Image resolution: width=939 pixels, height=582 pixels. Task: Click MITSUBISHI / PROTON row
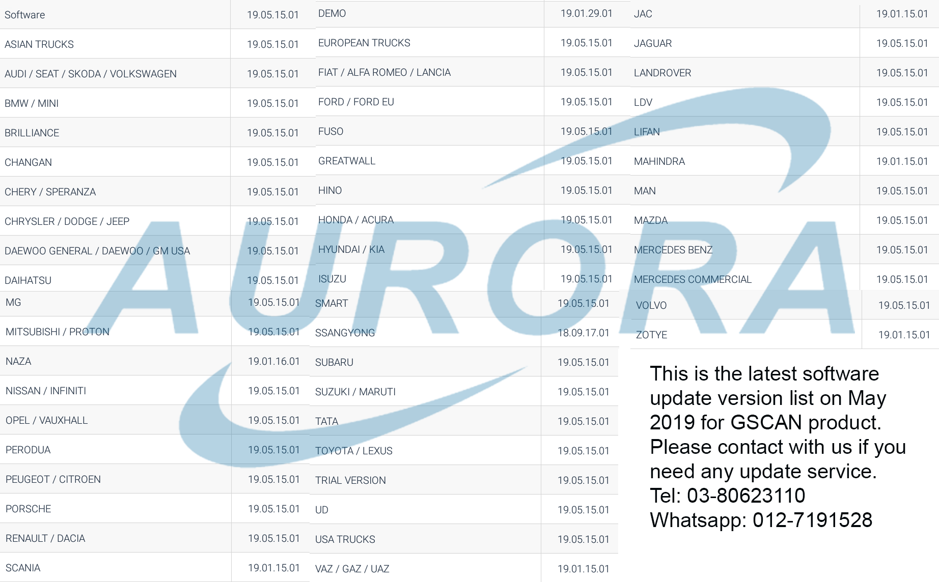tap(58, 332)
